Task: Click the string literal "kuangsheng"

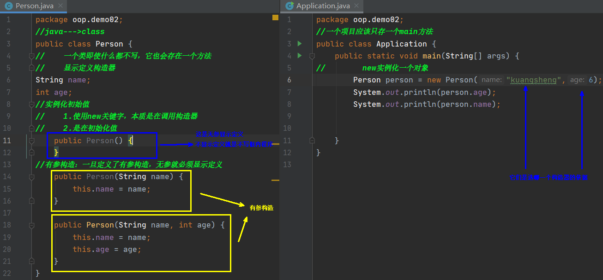Action: pos(533,80)
